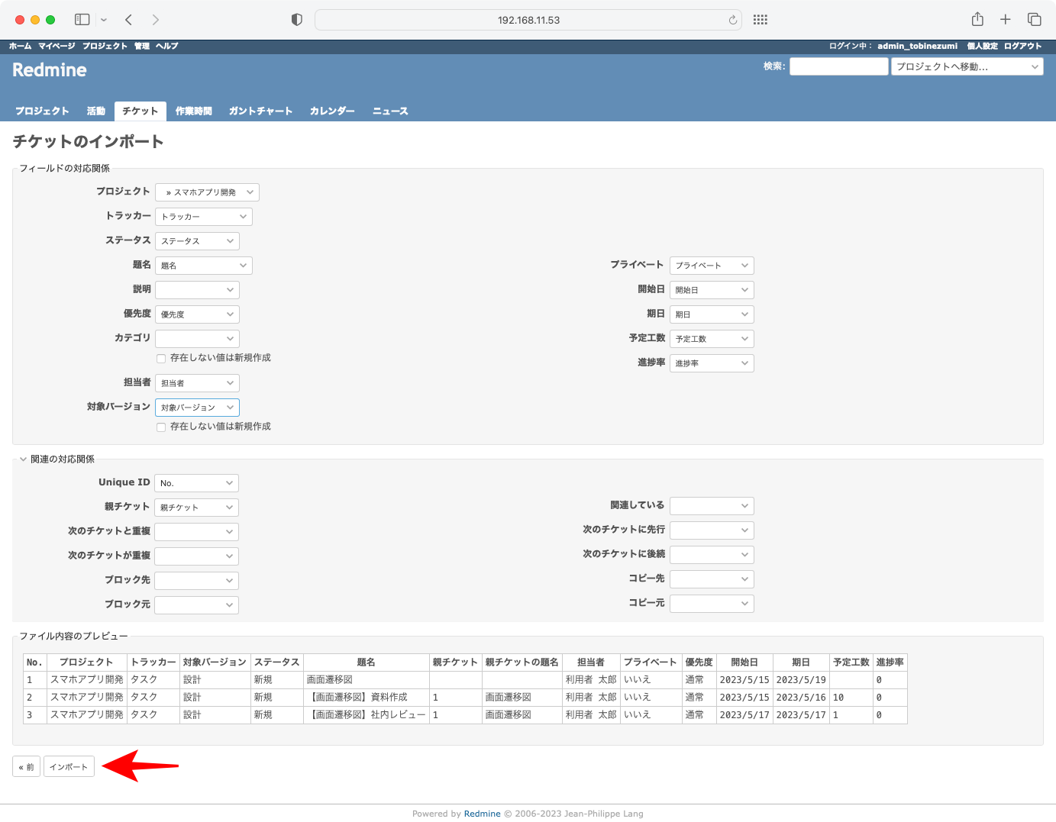This screenshot has width=1056, height=822.
Task: Click the Share icon in Safari toolbar
Action: pyautogui.click(x=978, y=19)
